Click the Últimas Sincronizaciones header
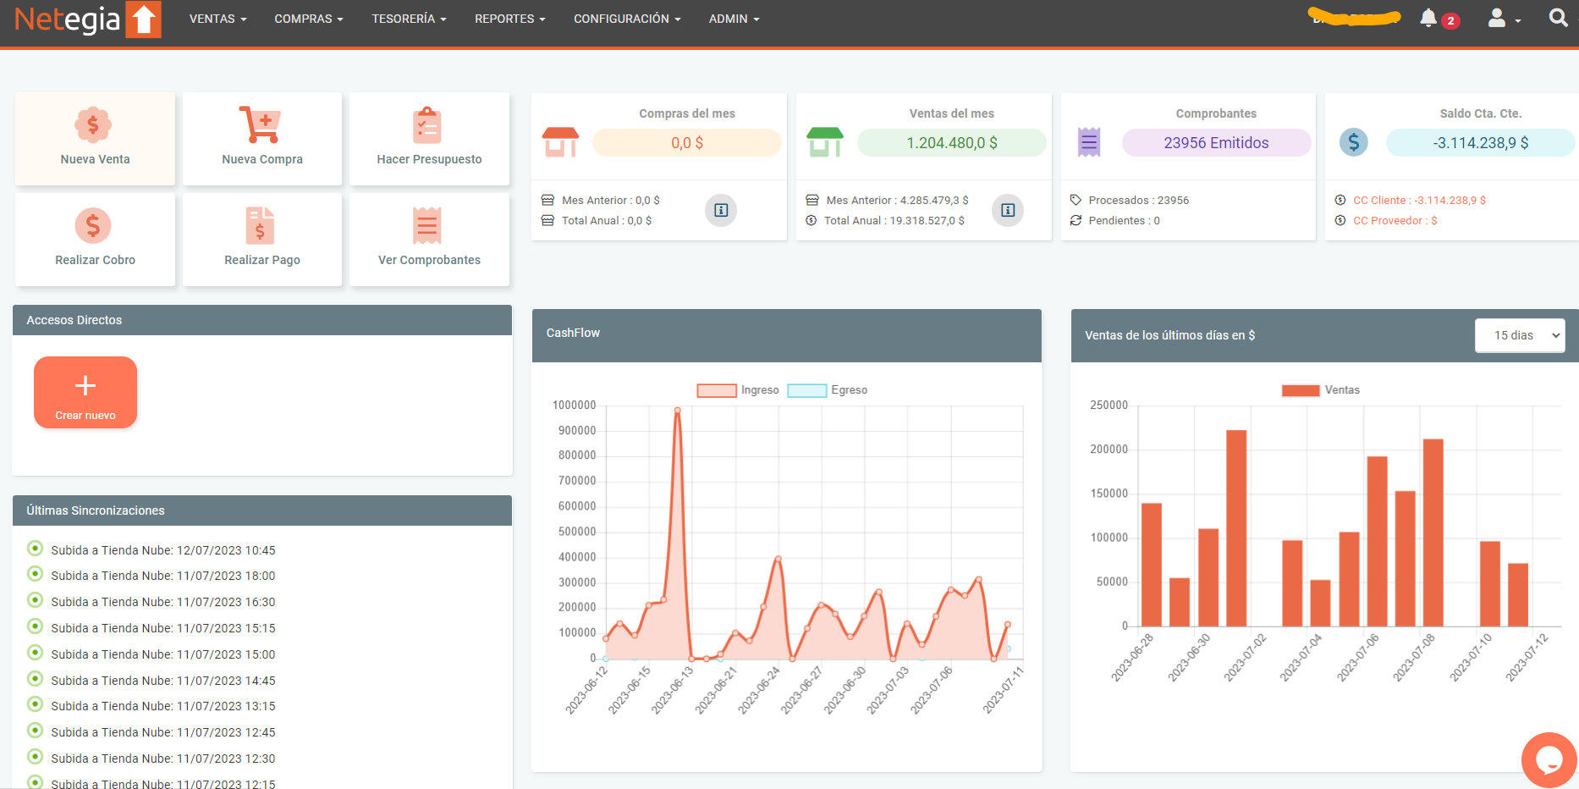 [x=262, y=510]
